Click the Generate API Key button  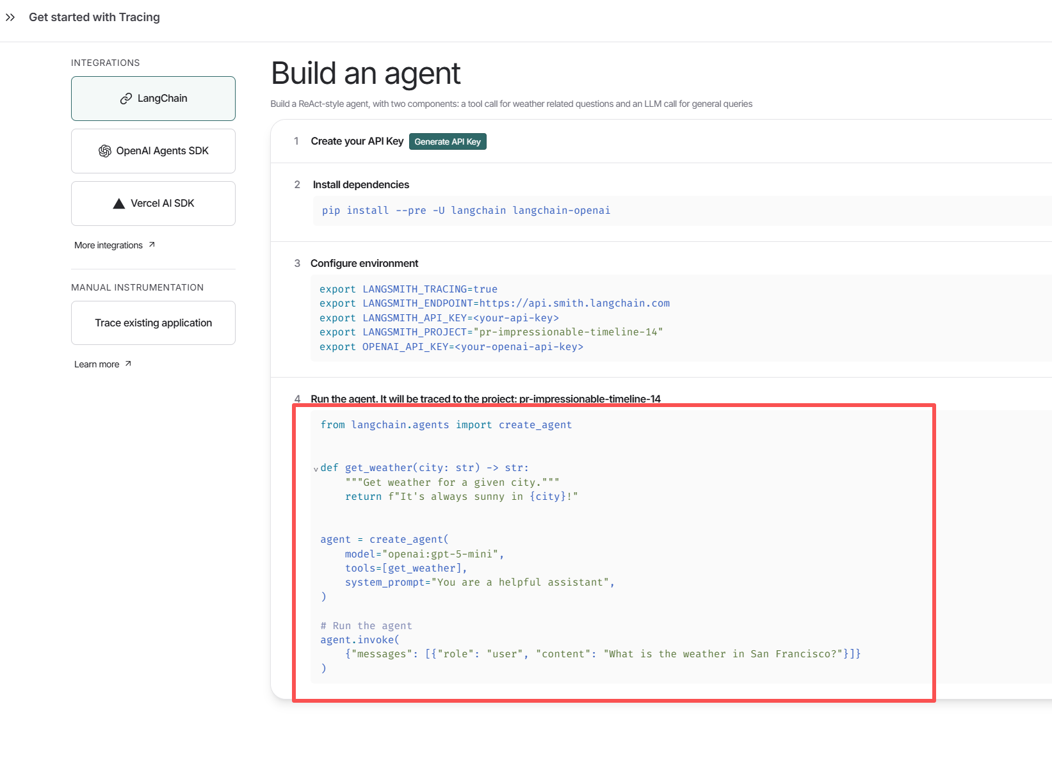click(x=448, y=141)
